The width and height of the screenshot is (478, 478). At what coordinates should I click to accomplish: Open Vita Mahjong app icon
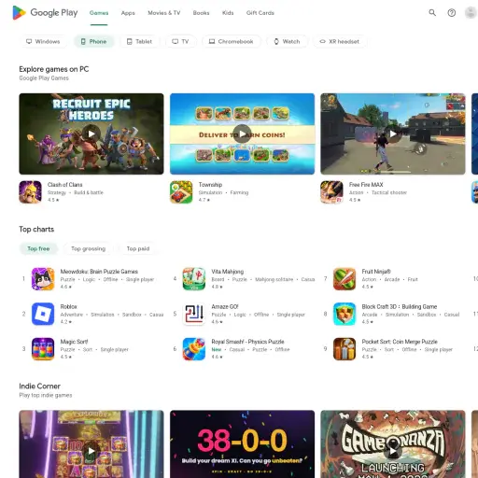[194, 279]
